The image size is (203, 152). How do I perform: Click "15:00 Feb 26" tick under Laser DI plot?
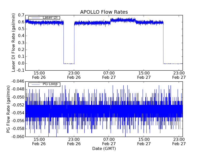click(x=39, y=75)
